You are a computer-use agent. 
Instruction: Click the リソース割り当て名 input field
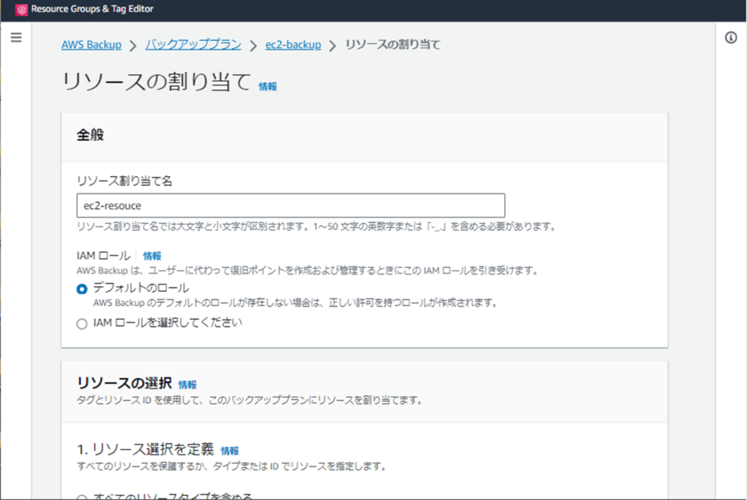pyautogui.click(x=290, y=205)
